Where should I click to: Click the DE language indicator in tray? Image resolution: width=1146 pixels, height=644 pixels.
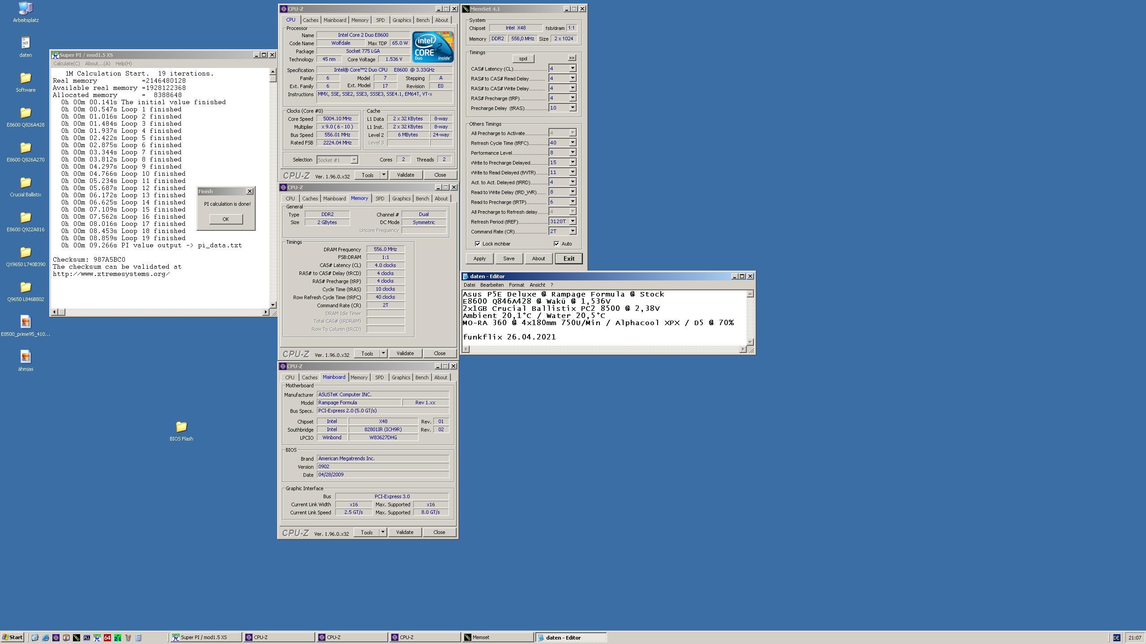[x=1116, y=638]
